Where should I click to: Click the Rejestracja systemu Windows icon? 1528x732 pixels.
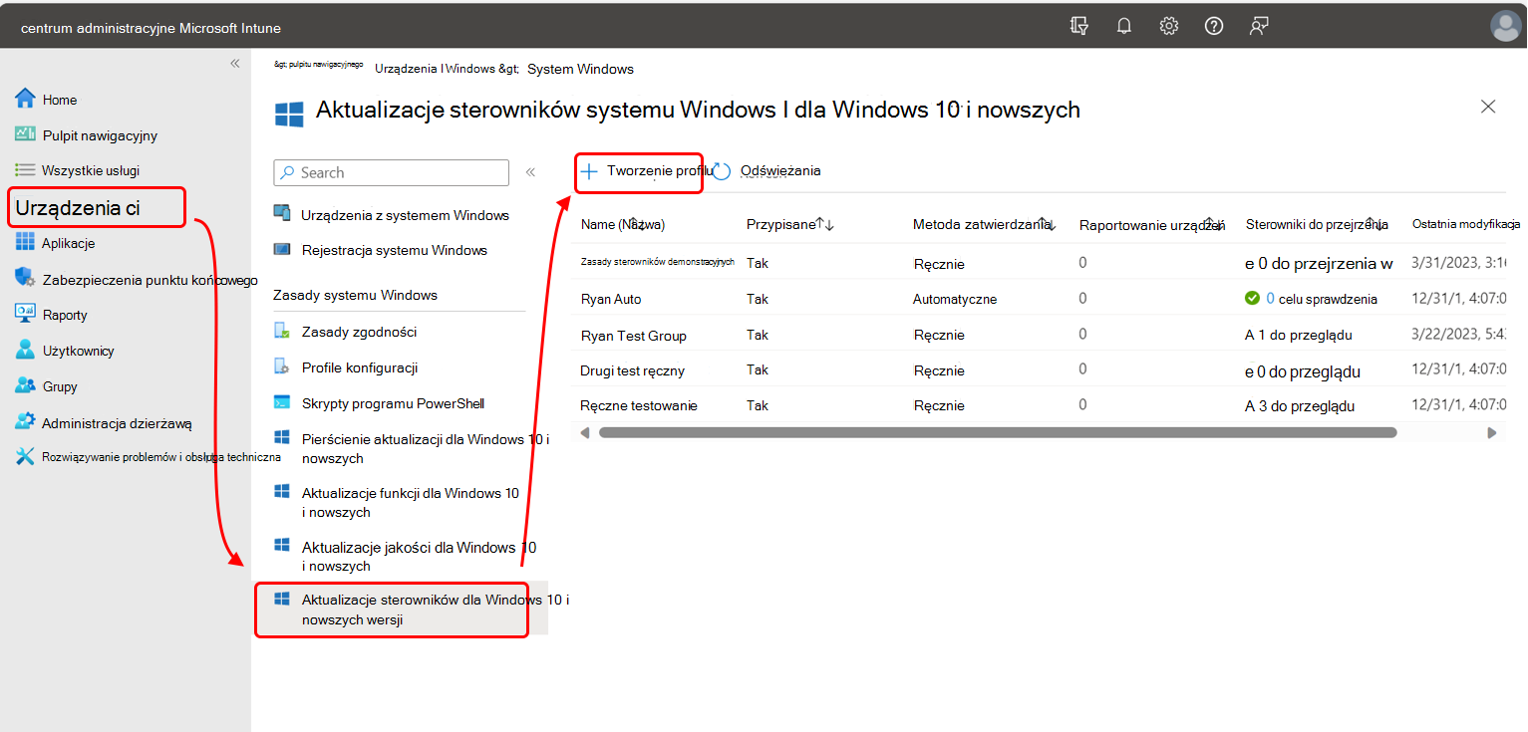(x=282, y=250)
